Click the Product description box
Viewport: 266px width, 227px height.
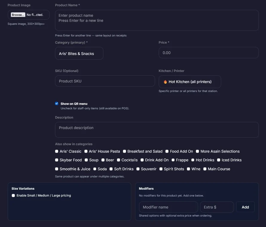(x=157, y=130)
